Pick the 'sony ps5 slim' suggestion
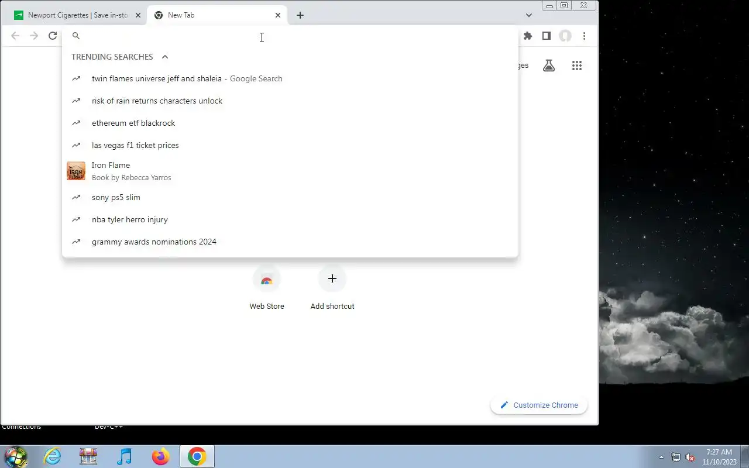 point(290,197)
